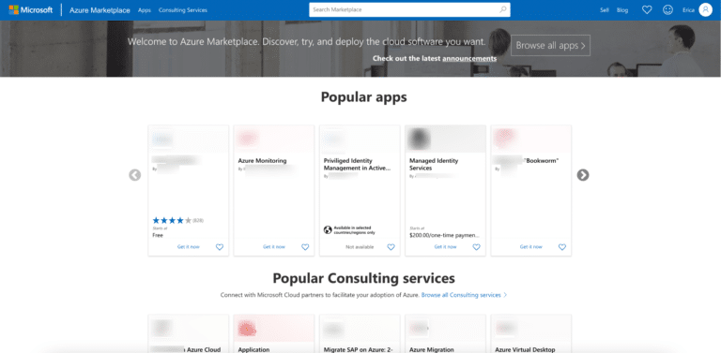Click the four-star rating
Image resolution: width=721 pixels, height=353 pixels.
tap(172, 221)
